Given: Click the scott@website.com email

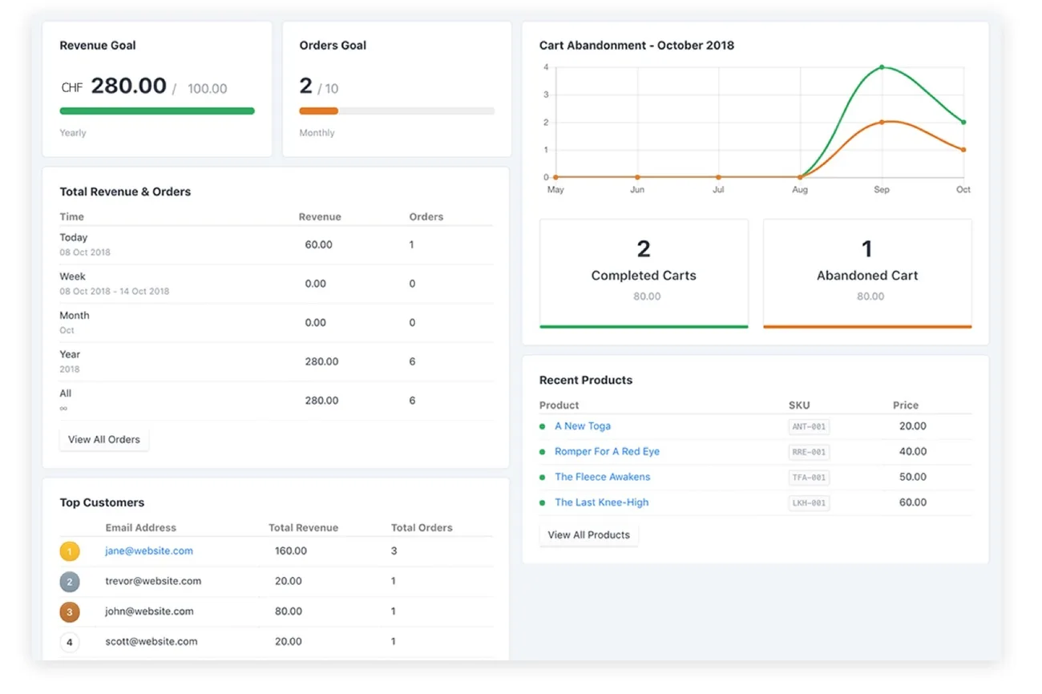Looking at the screenshot, I should click(151, 641).
